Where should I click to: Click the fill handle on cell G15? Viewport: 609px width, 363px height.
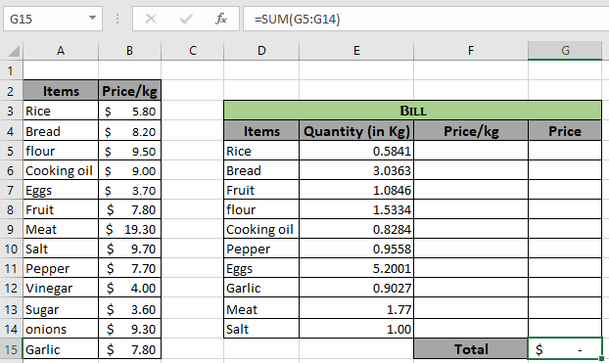coord(601,358)
